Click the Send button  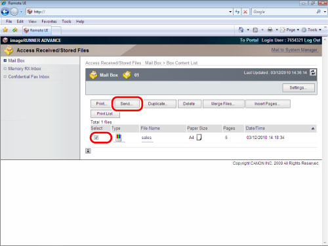coord(127,104)
